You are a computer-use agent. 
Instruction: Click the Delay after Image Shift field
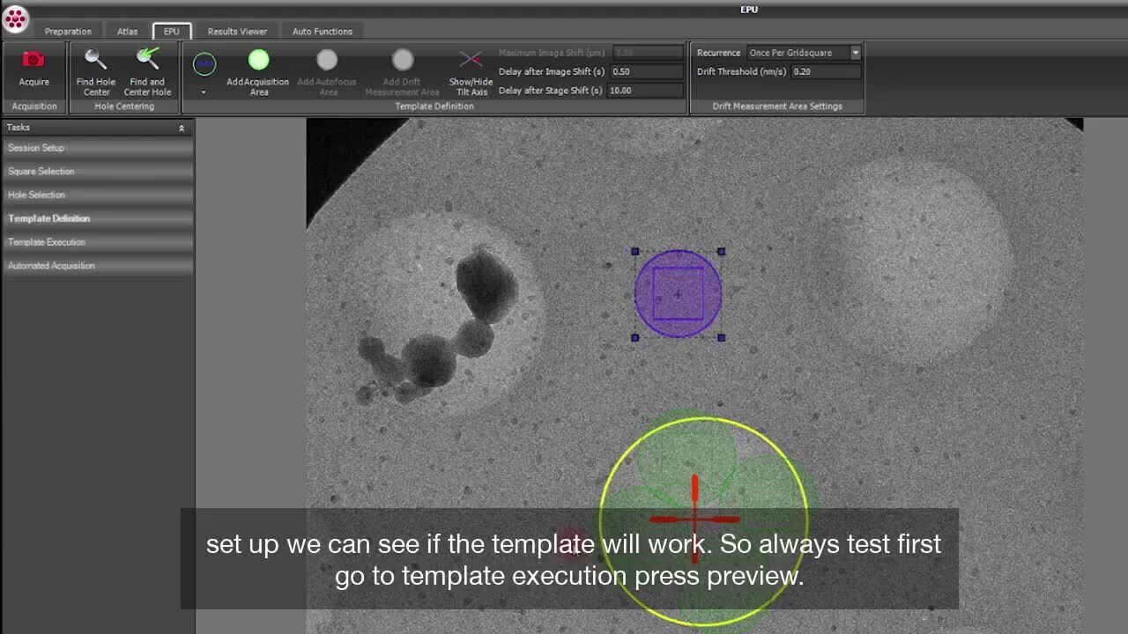tap(646, 71)
